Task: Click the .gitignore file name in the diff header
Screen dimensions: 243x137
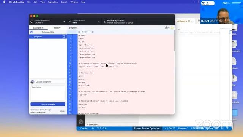Action: click(73, 28)
